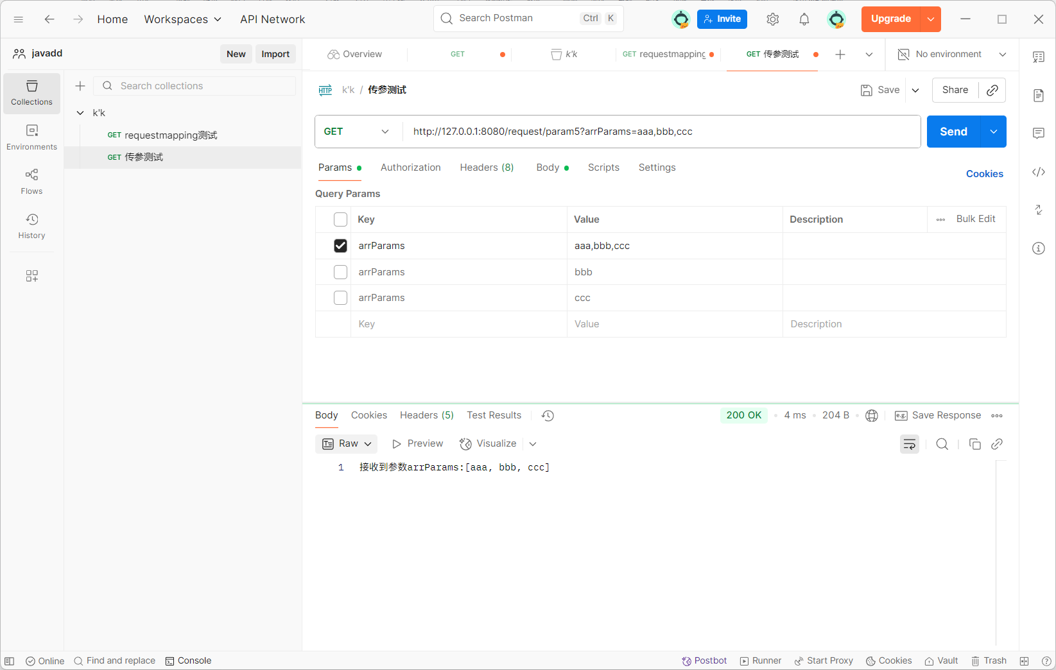Screen dimensions: 1056x670
Task: Open the Upgrade dropdown arrow
Action: click(x=930, y=19)
